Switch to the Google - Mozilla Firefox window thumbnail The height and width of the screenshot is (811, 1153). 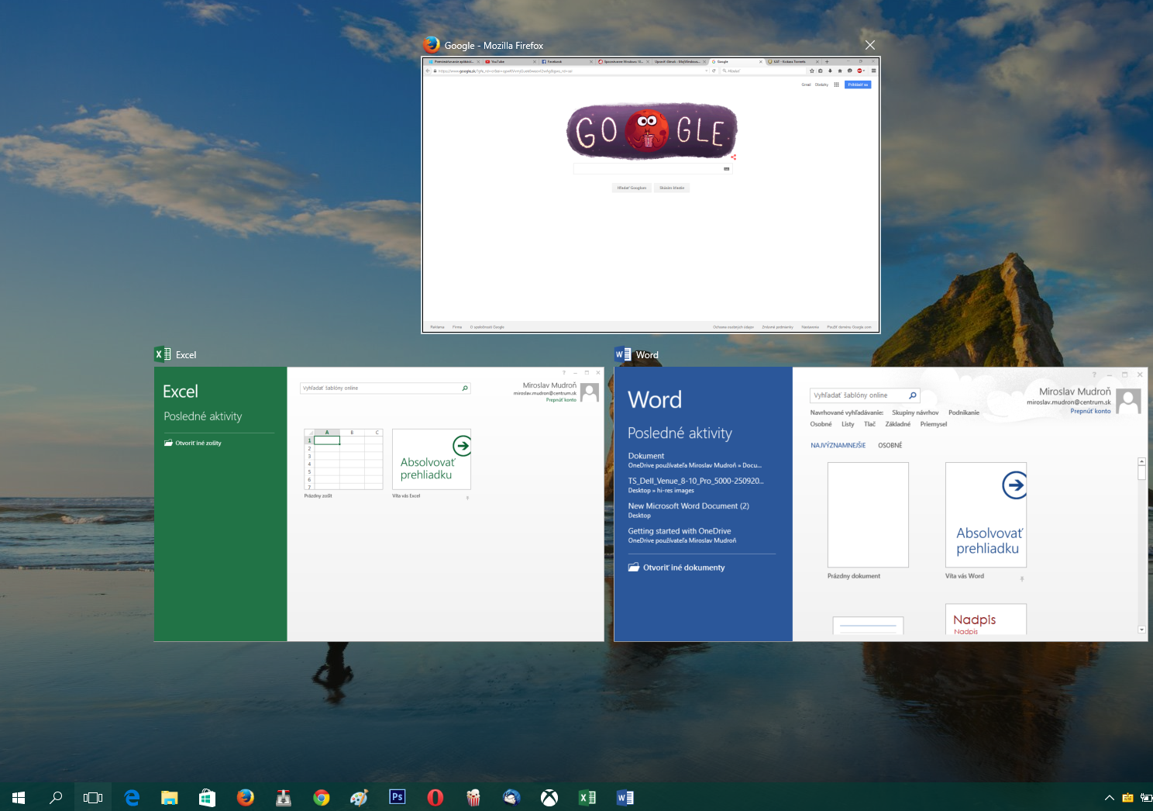point(651,195)
